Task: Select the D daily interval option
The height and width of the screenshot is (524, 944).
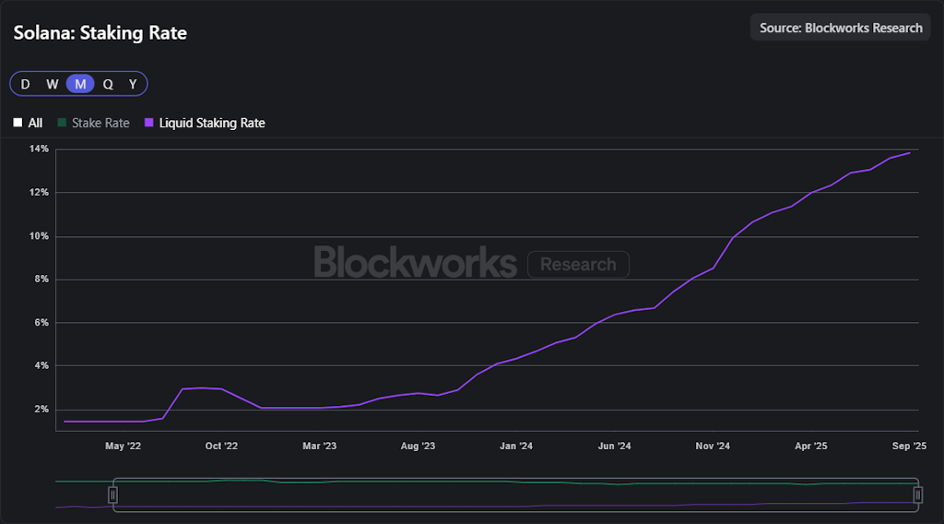Action: tap(25, 84)
